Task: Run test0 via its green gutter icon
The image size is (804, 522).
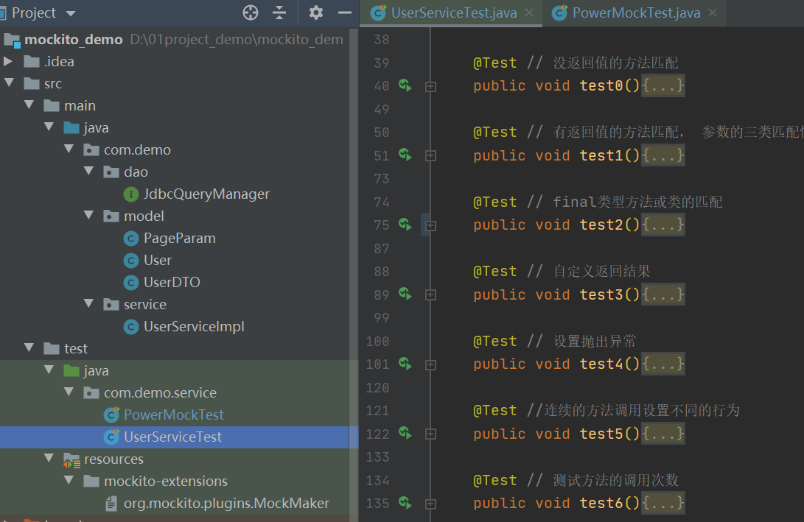Action: [404, 85]
